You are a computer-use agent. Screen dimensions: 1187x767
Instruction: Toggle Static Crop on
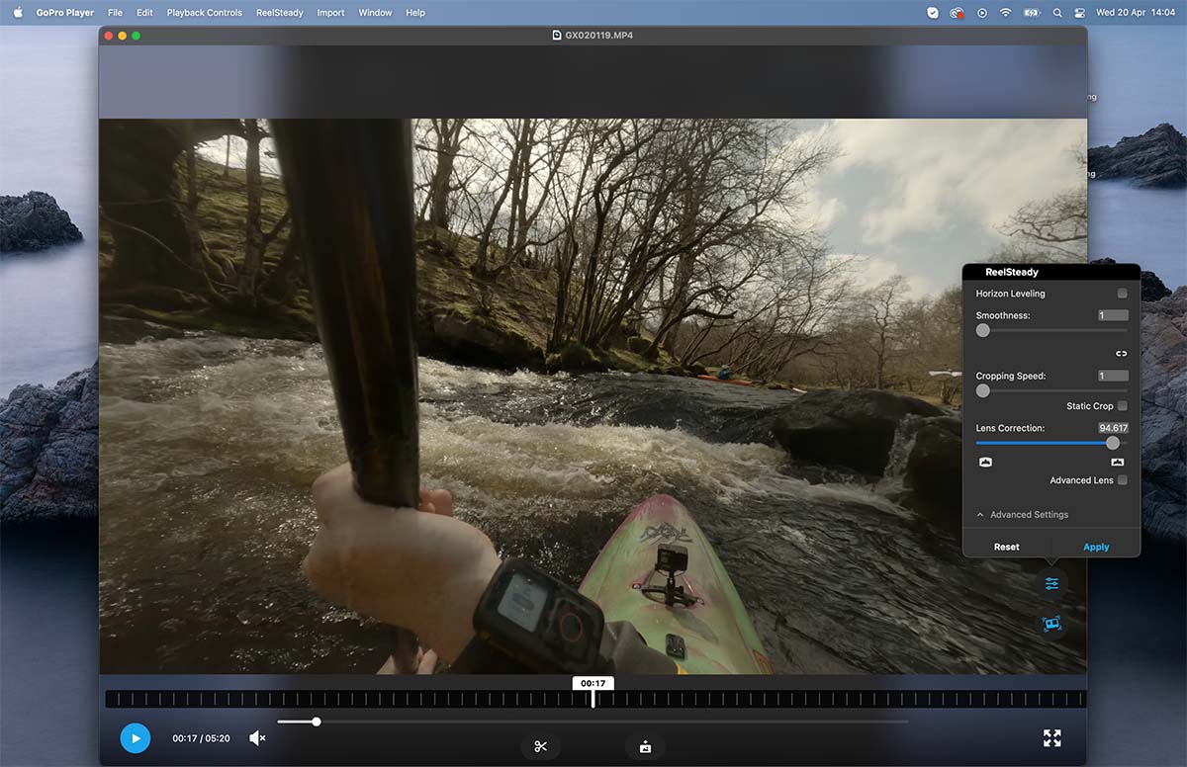click(x=1124, y=405)
